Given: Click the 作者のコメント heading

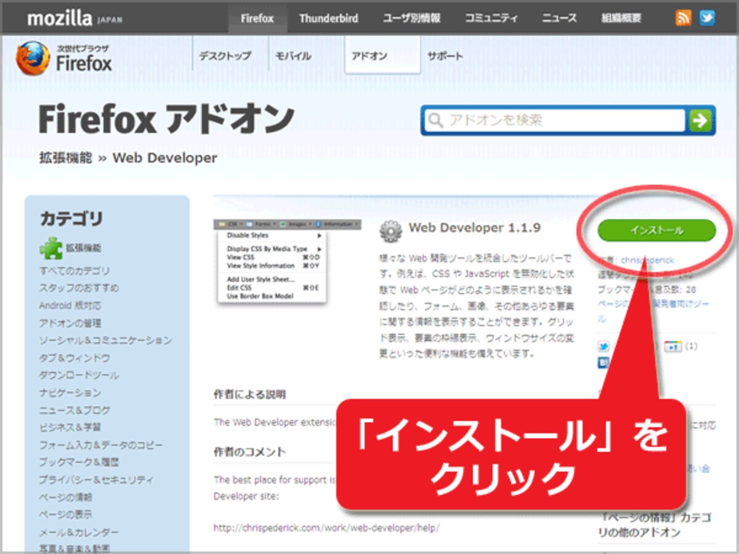Looking at the screenshot, I should coord(249,451).
